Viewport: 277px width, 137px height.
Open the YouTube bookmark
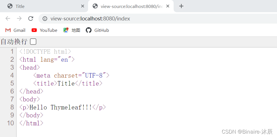[44, 30]
